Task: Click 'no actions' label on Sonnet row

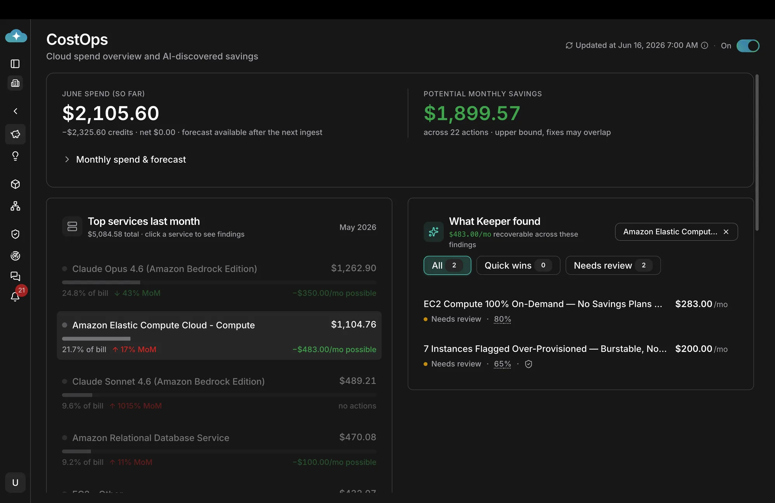Action: [357, 406]
